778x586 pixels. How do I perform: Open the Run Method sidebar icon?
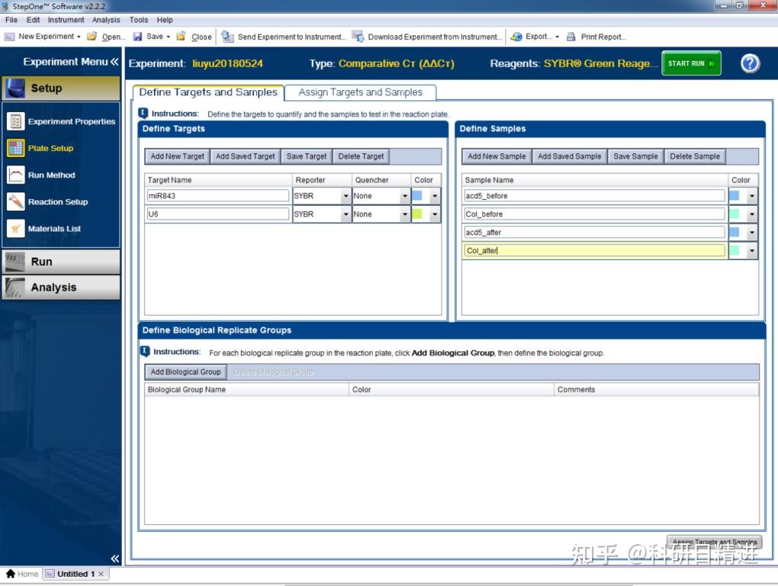pos(16,175)
